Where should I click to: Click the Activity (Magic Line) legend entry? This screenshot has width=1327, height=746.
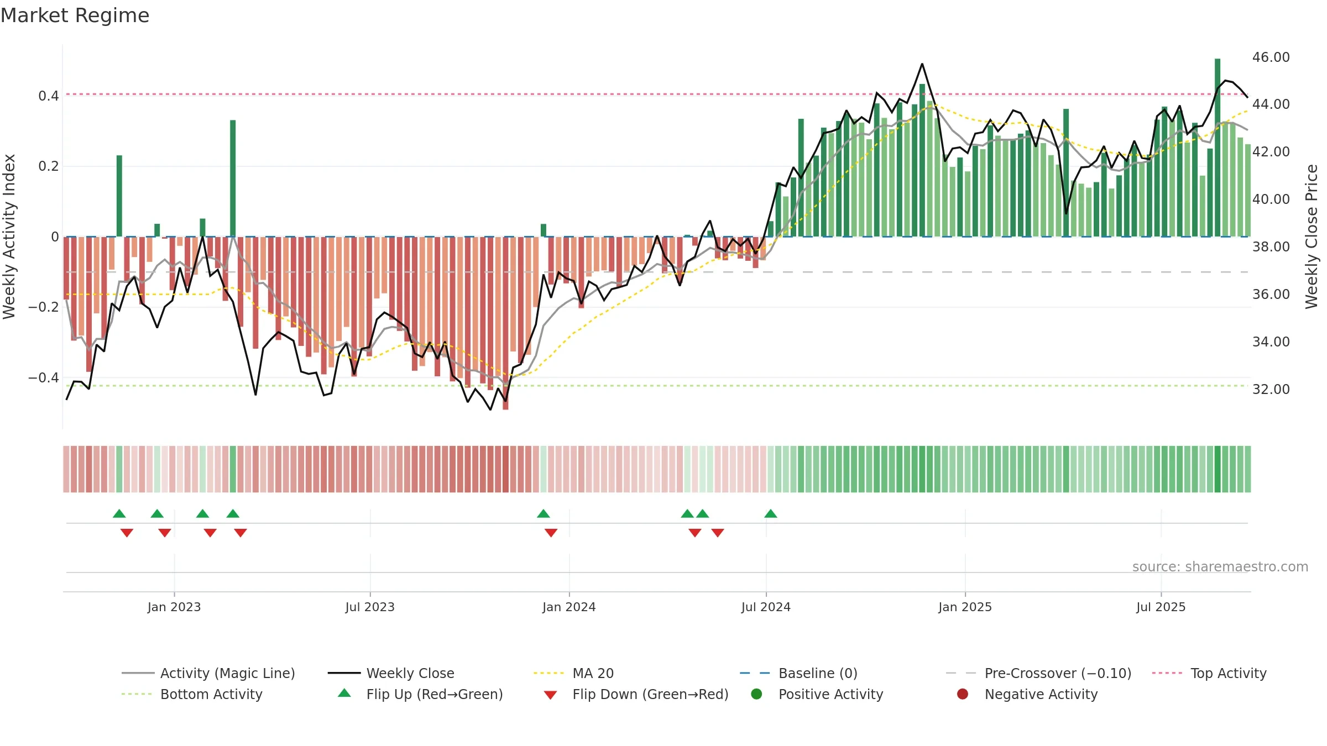pyautogui.click(x=208, y=673)
